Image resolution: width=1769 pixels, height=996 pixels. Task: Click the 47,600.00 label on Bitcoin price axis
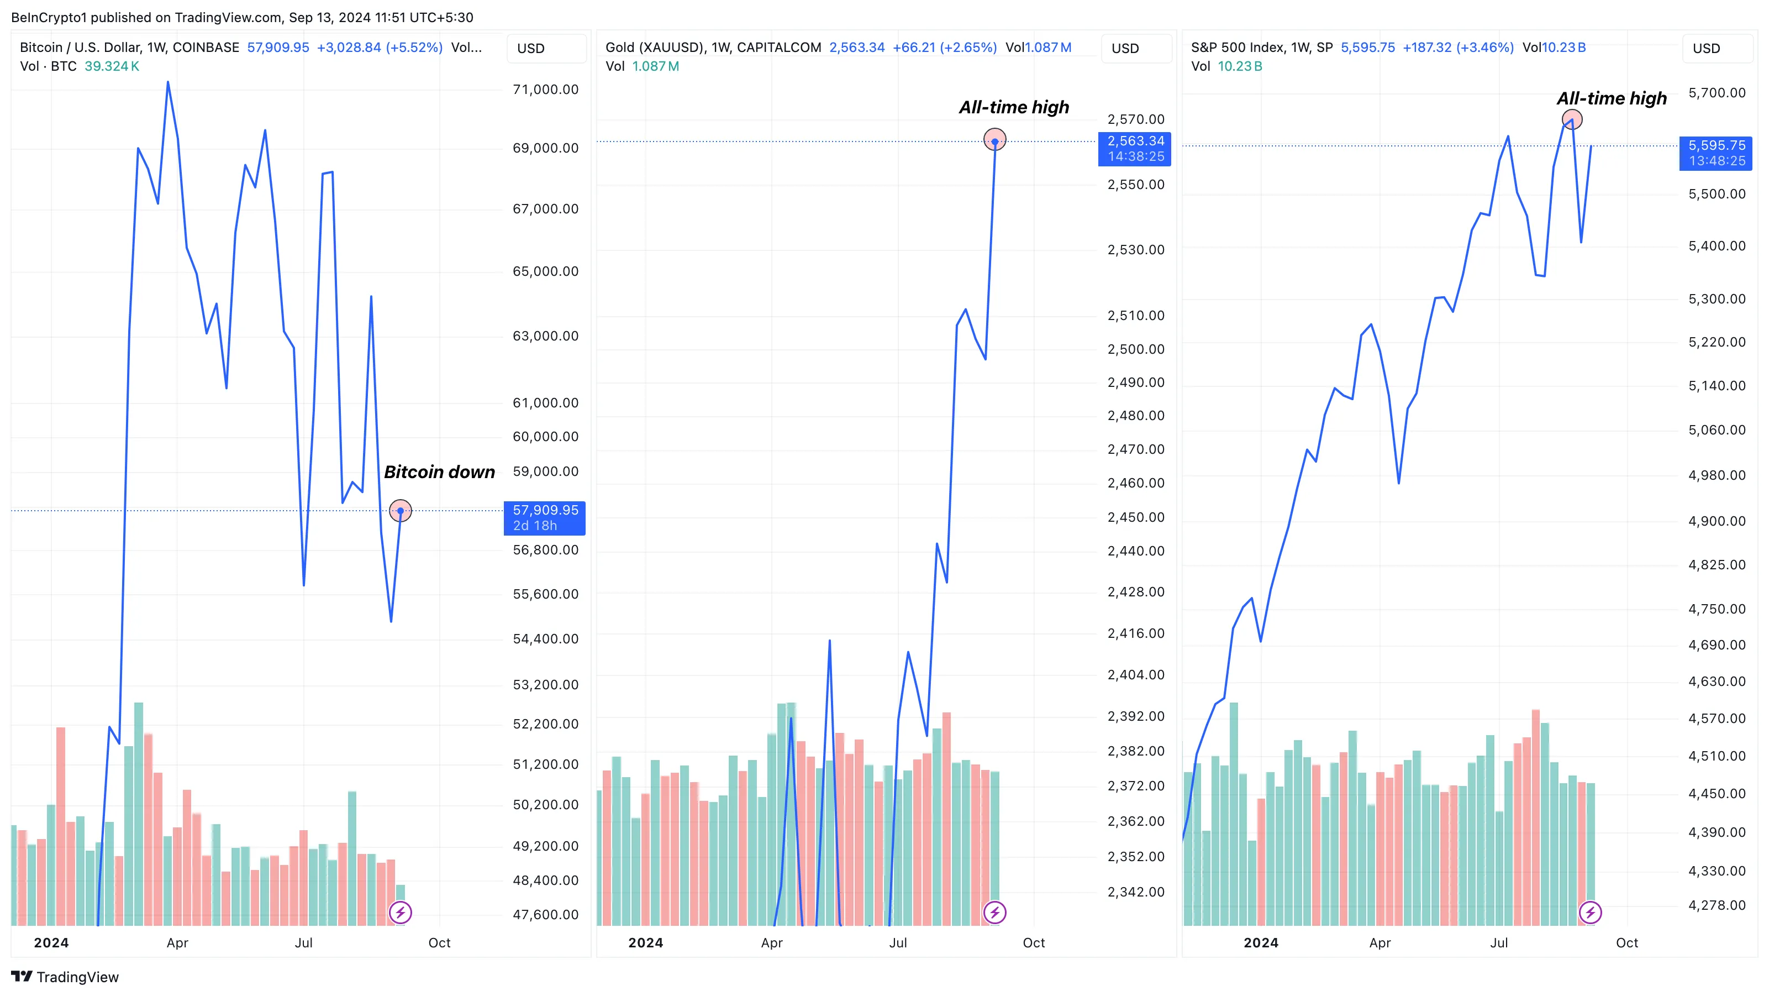(545, 914)
